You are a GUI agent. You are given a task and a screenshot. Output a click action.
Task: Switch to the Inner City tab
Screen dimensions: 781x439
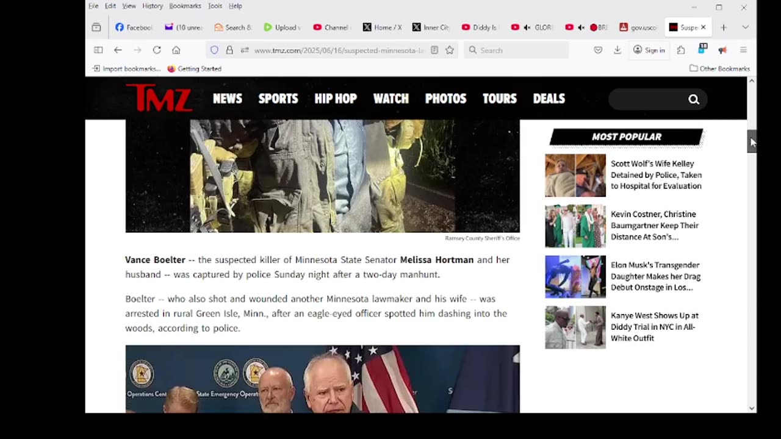tap(431, 27)
